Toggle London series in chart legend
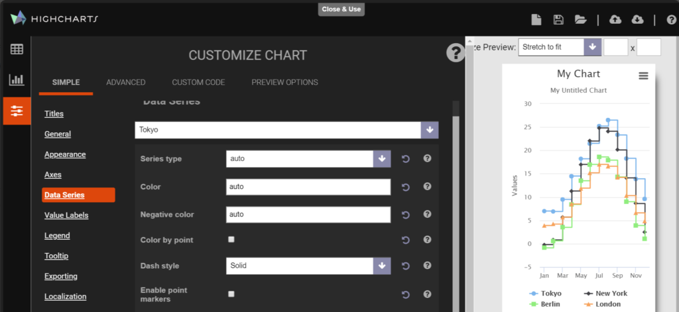679x312 pixels. coord(603,304)
